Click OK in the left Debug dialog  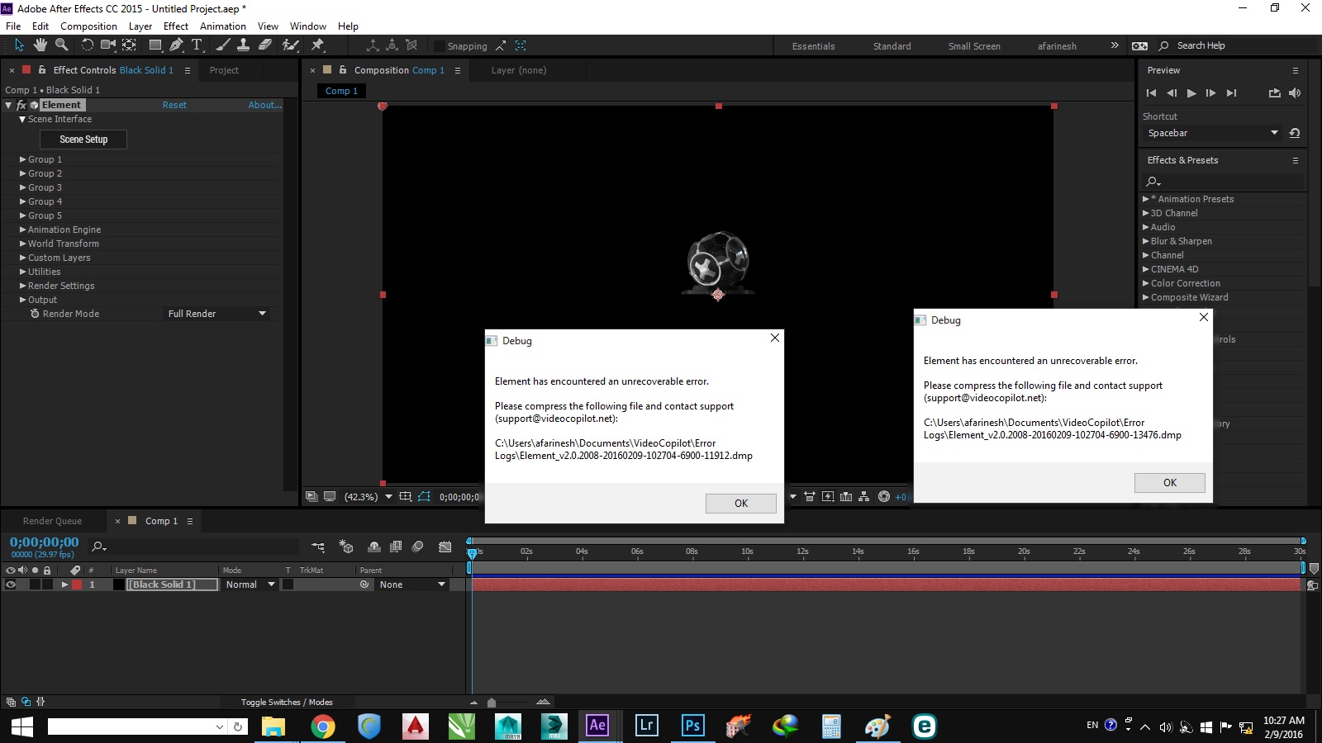tap(741, 504)
